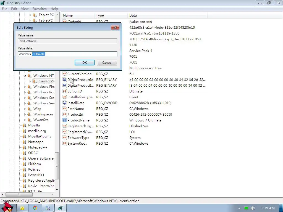Click the EditionID string icon

(65, 91)
